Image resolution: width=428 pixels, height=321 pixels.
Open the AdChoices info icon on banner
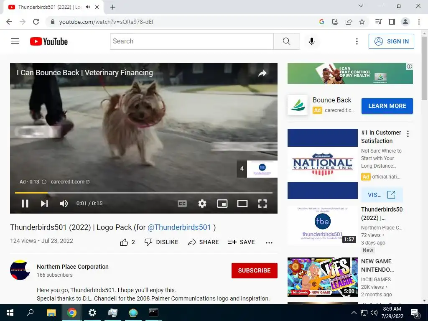[410, 66]
